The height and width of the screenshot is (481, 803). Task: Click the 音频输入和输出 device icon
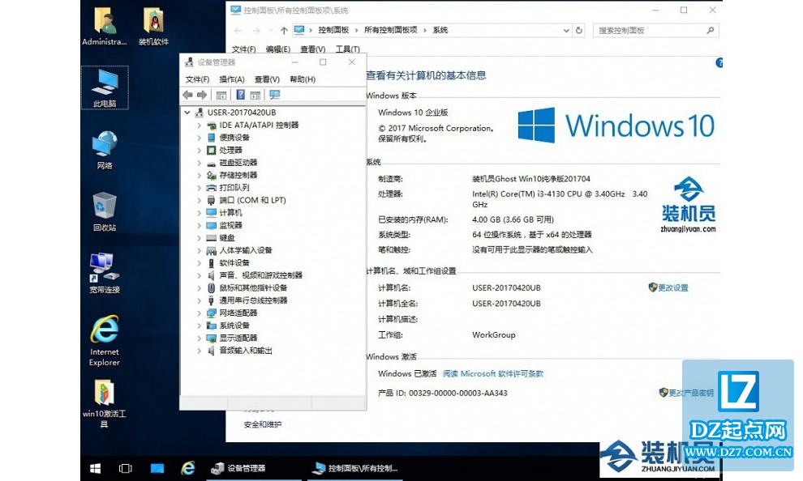click(x=211, y=351)
